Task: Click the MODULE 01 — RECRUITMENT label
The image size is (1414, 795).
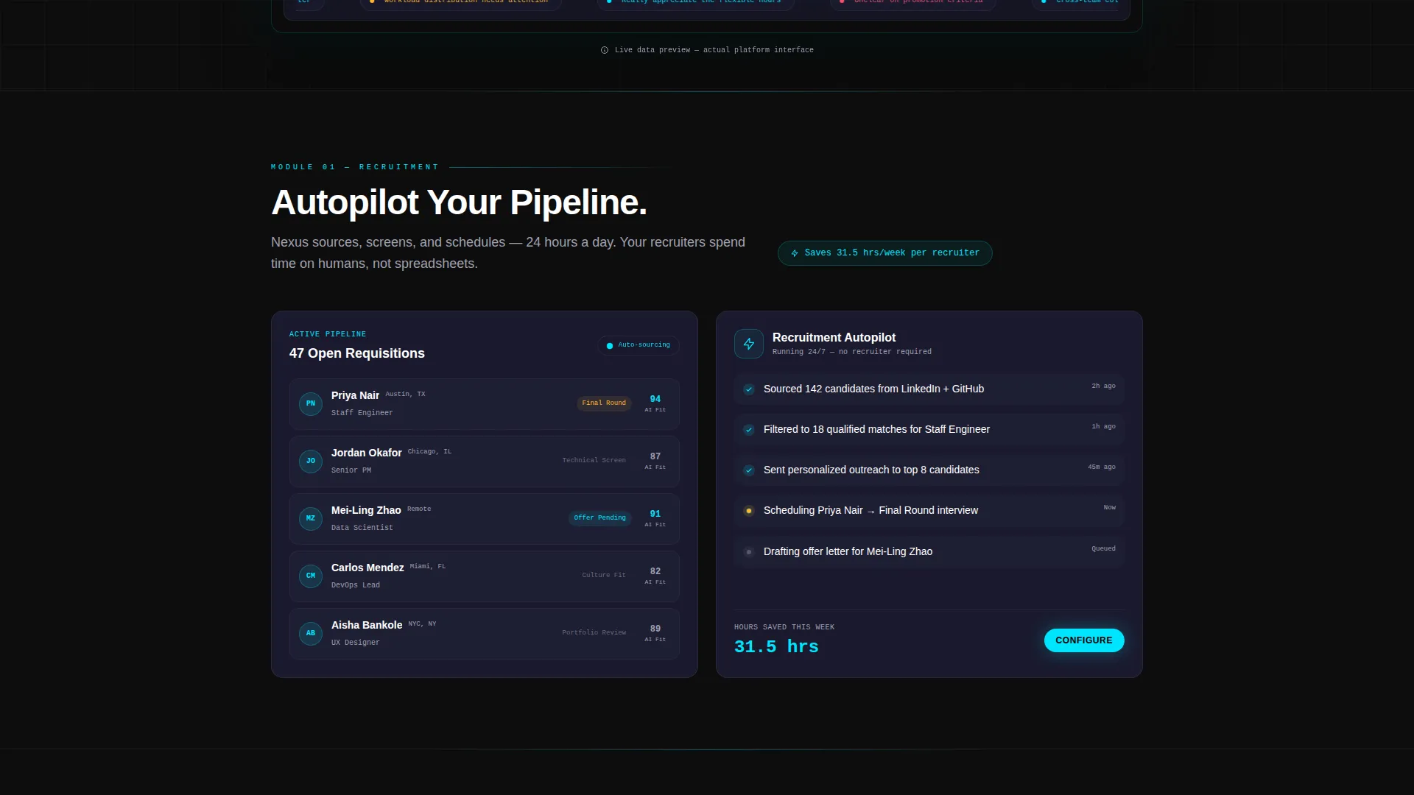Action: (355, 167)
